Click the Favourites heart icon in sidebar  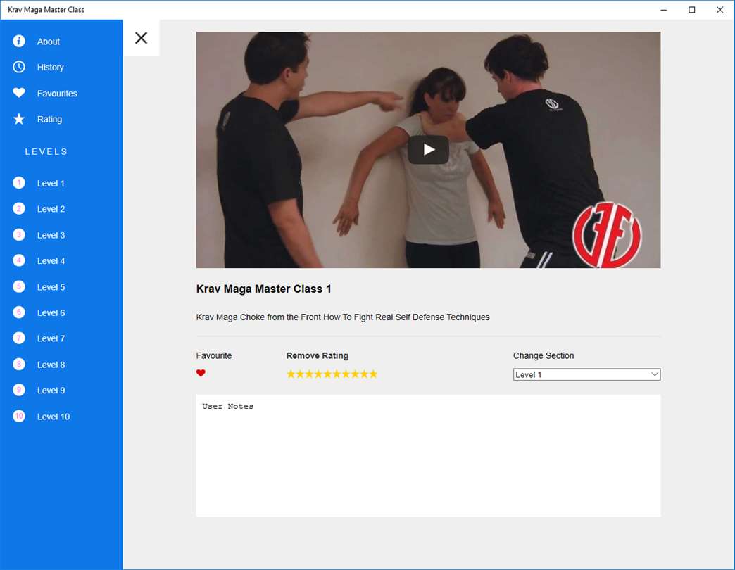19,93
